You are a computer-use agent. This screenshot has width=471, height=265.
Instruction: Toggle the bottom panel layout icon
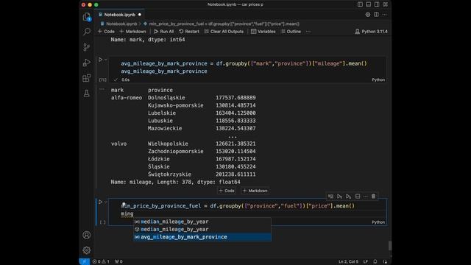(x=368, y=4)
